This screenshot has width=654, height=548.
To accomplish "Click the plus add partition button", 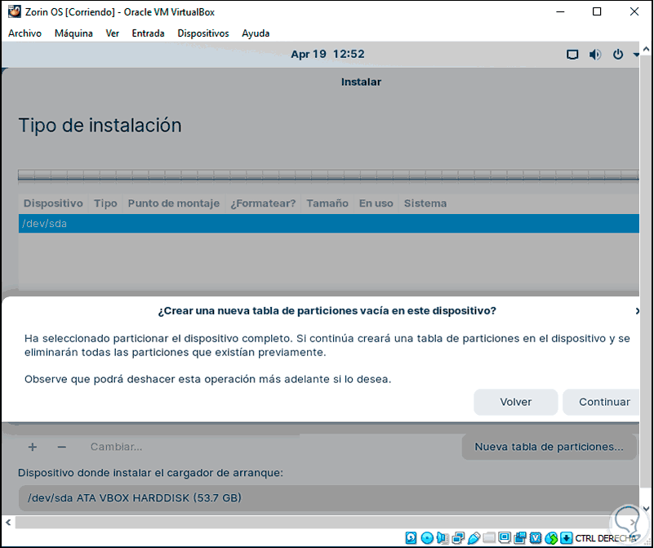I will pos(33,447).
